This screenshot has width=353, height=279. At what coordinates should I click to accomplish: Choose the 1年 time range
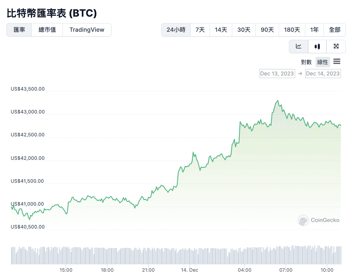[314, 30]
